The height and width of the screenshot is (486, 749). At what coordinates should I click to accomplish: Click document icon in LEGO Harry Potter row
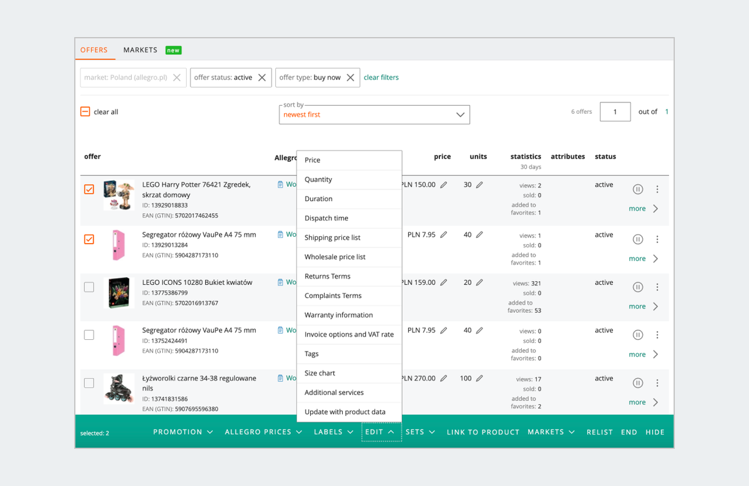(280, 185)
